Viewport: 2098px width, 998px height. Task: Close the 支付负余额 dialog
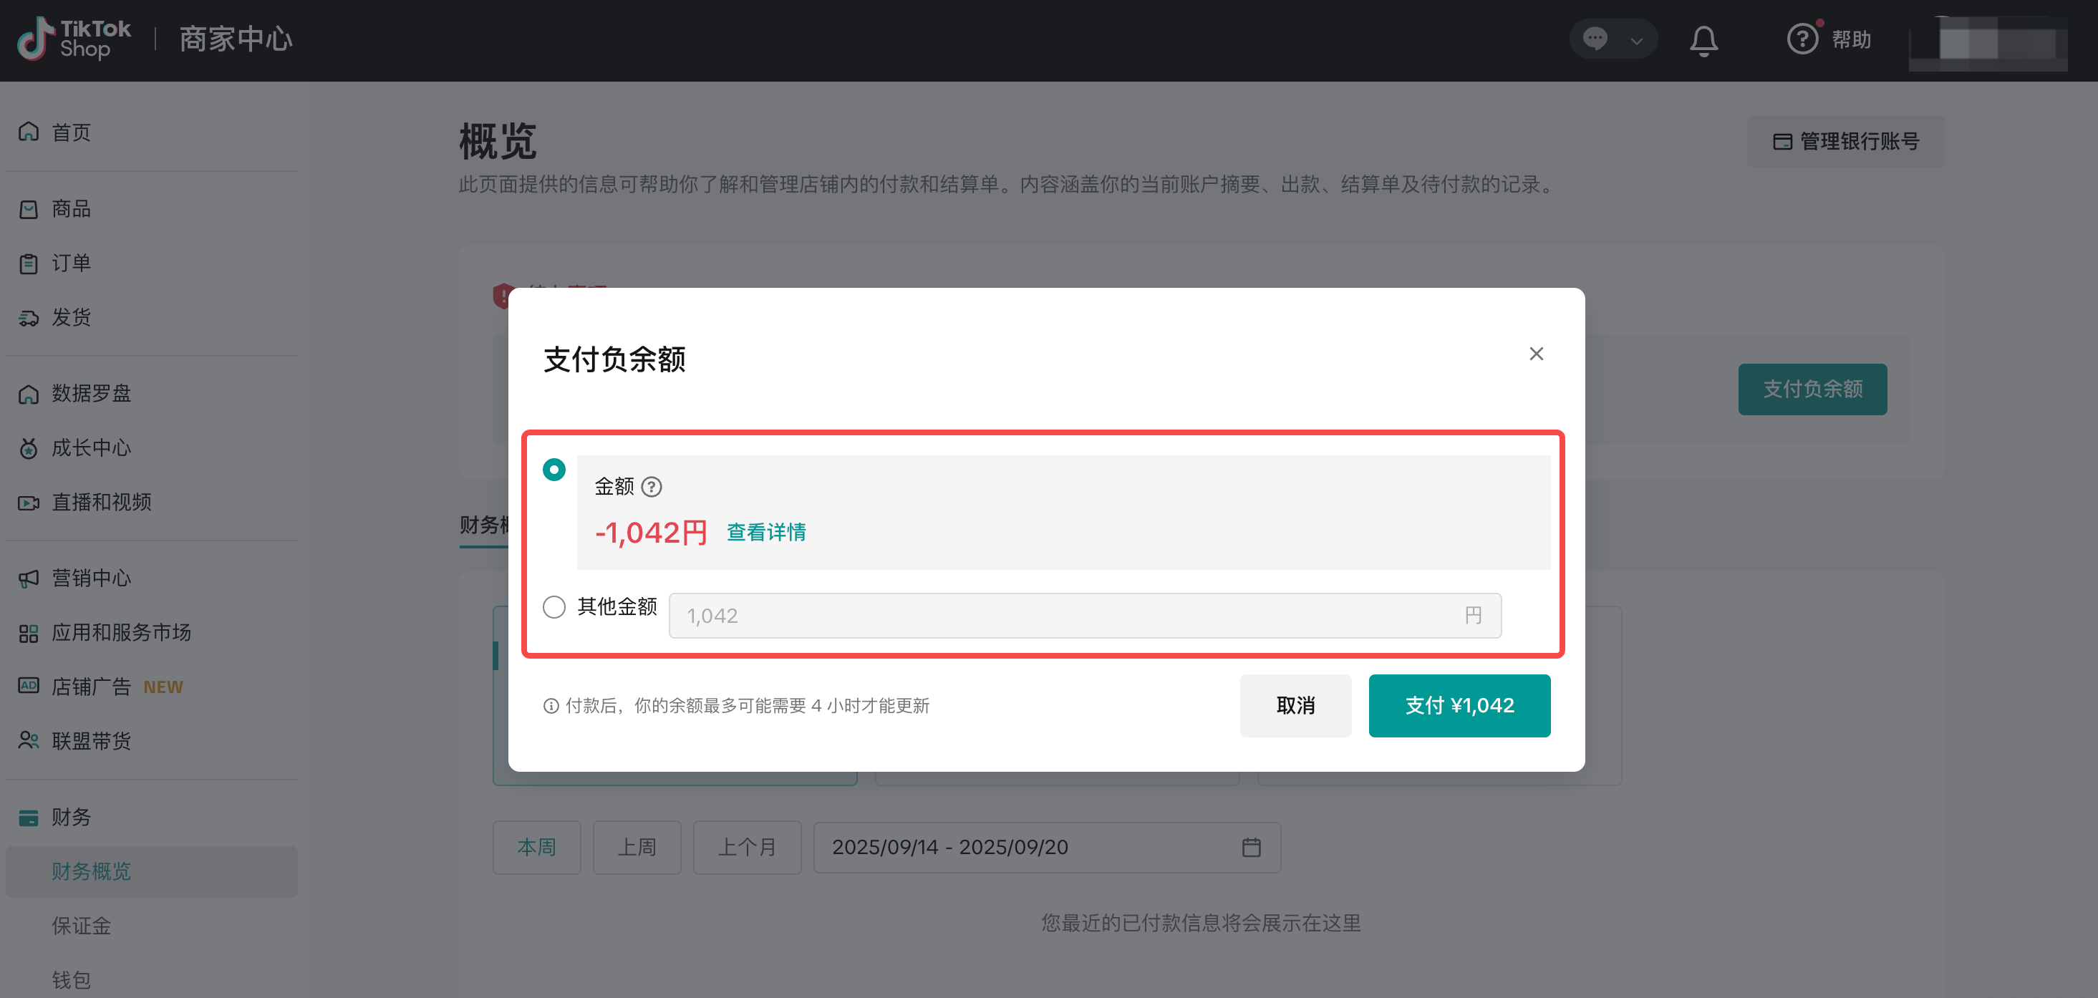click(x=1535, y=354)
